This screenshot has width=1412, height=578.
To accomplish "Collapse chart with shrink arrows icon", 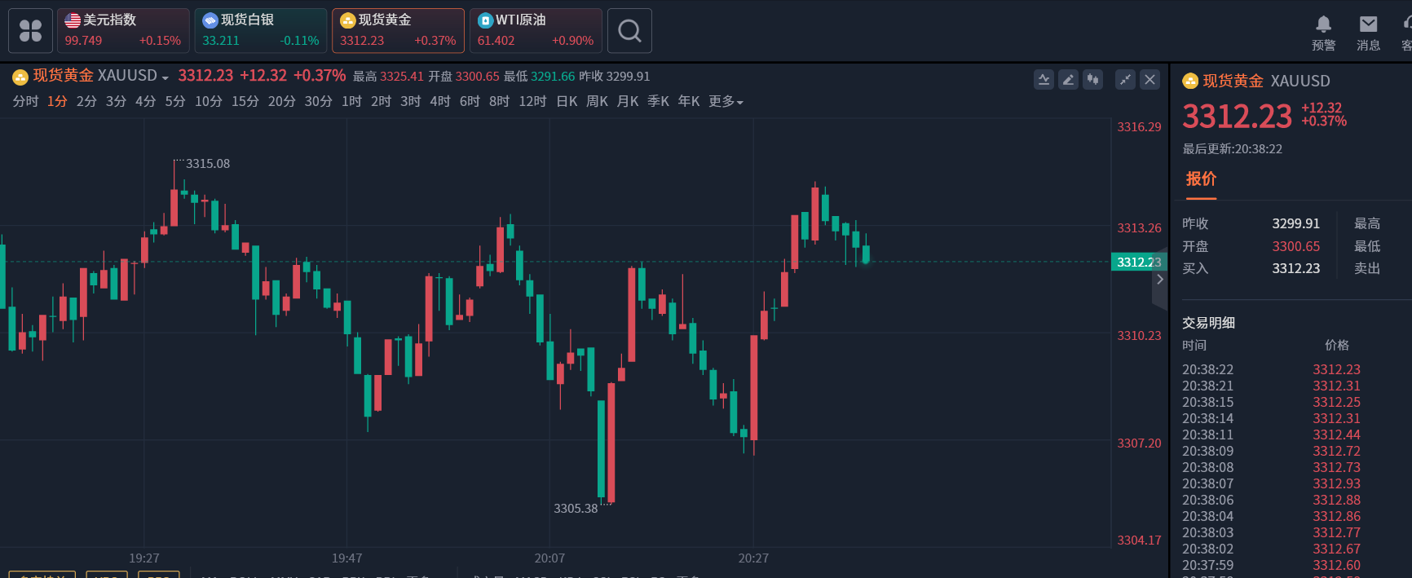I will point(1125,79).
